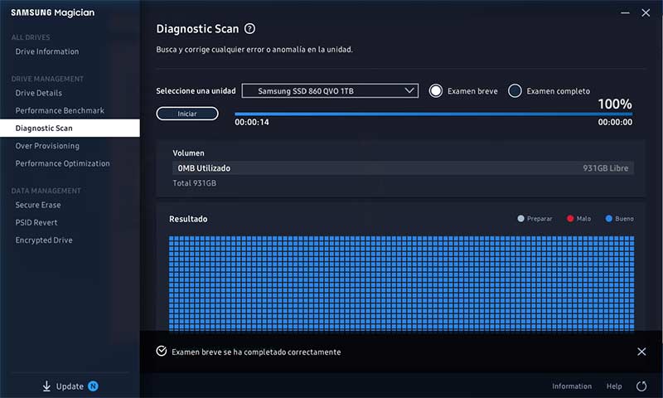Open the Encrypted Drive section
The height and width of the screenshot is (398, 663).
pos(44,240)
